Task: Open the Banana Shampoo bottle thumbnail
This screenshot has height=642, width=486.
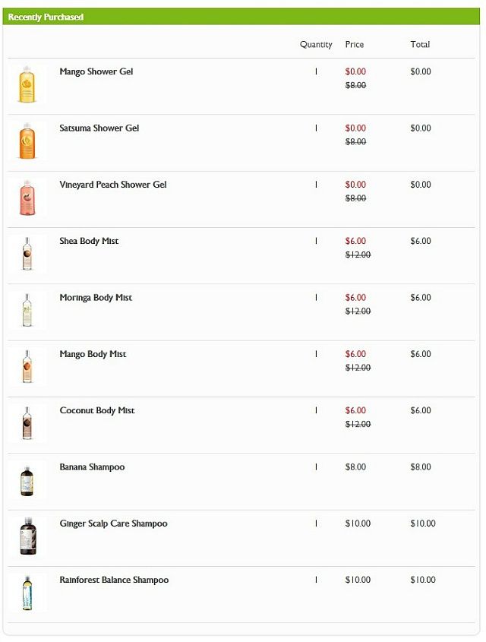Action: (27, 480)
